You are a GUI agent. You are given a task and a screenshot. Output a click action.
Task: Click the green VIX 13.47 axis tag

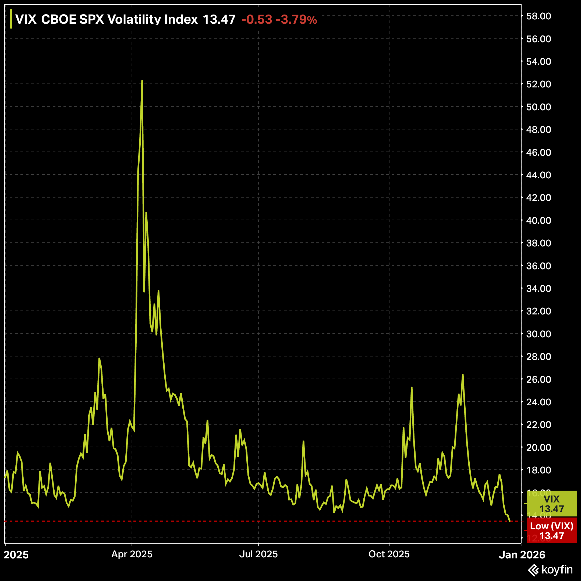pyautogui.click(x=551, y=504)
